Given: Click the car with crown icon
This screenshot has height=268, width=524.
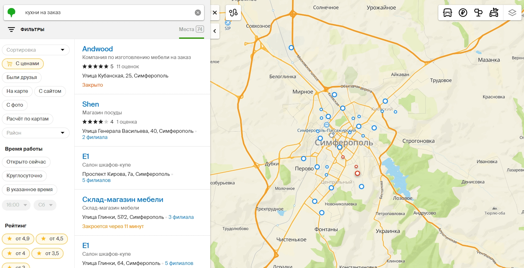Looking at the screenshot, I should [x=494, y=13].
